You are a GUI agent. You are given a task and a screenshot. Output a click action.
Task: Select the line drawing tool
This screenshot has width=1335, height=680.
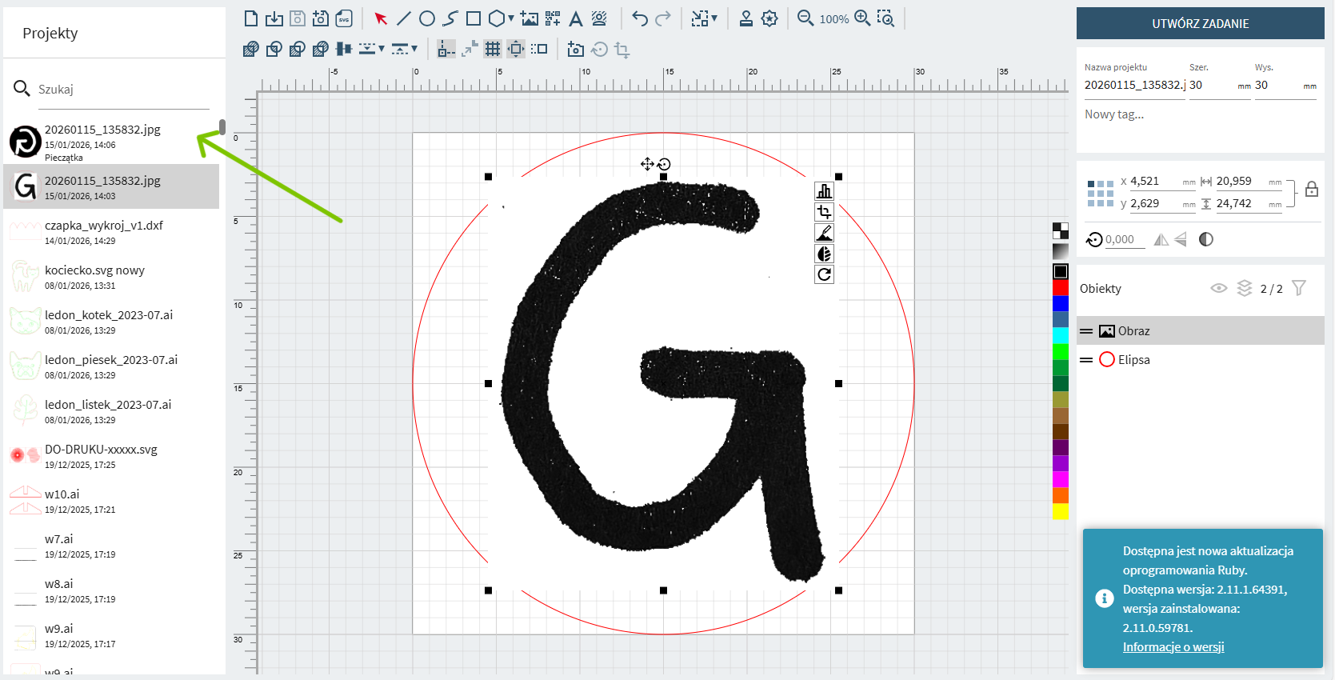click(404, 18)
